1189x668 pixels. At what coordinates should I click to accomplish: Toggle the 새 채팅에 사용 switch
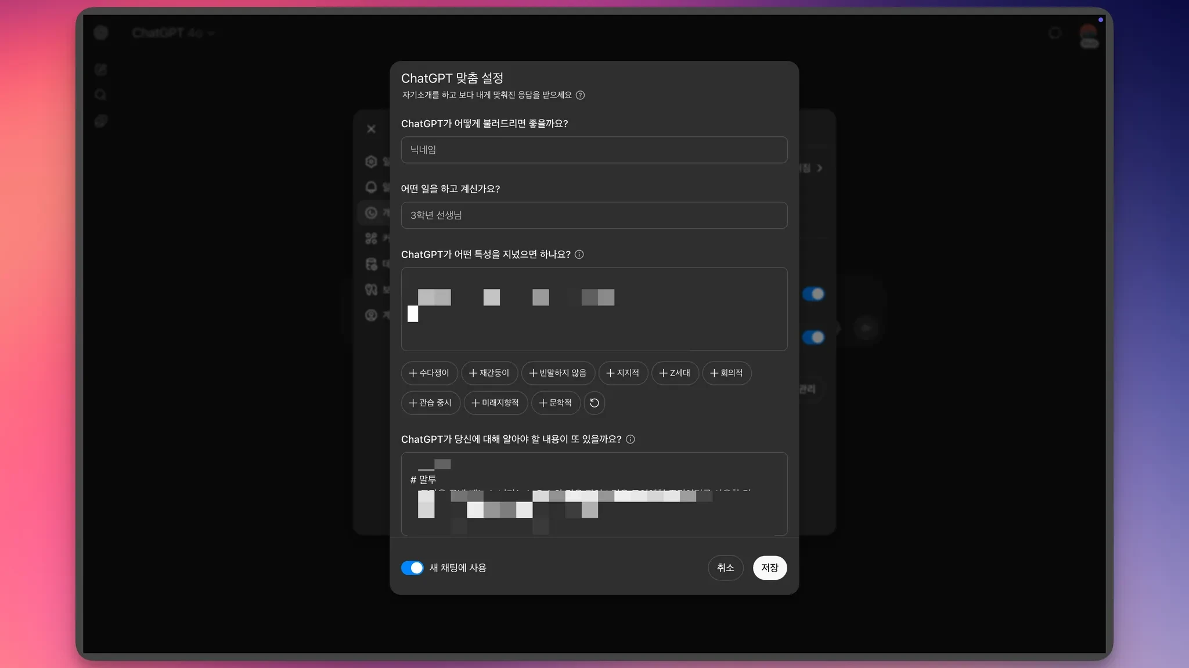click(412, 568)
